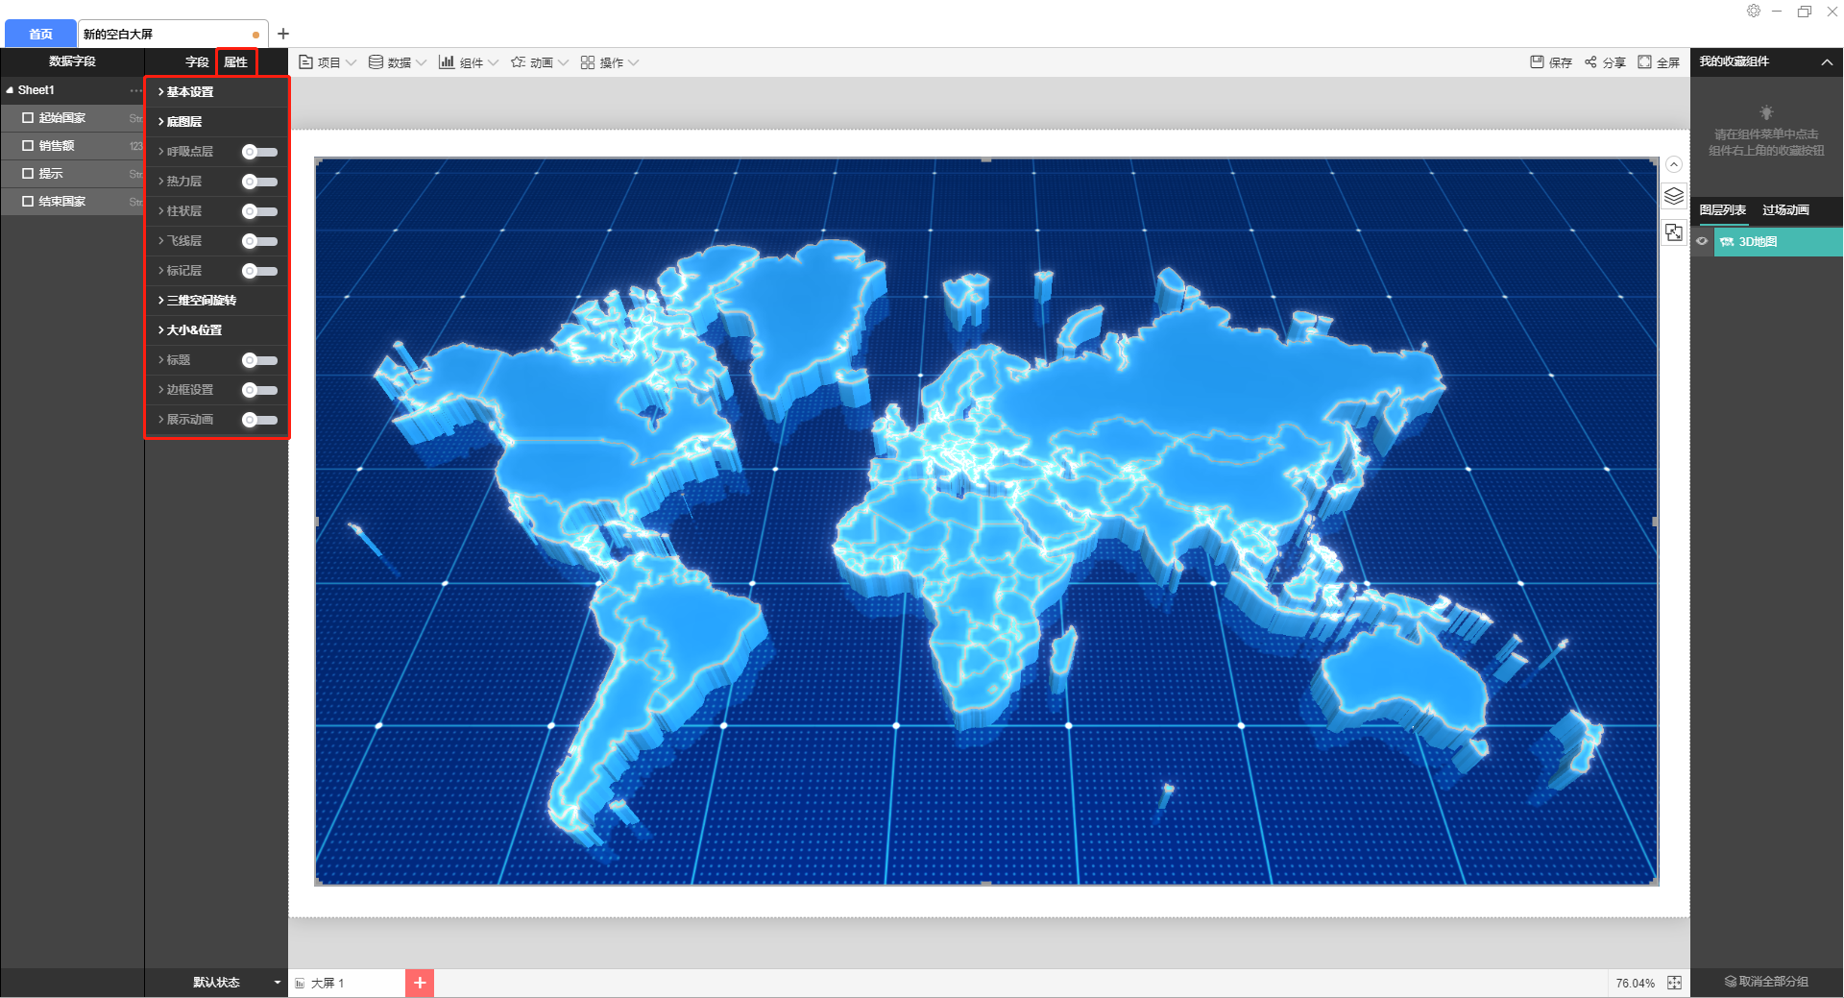Screen dimensions: 1844x998
Task: Click the round collapse arrow beside canvas
Action: click(x=1674, y=164)
